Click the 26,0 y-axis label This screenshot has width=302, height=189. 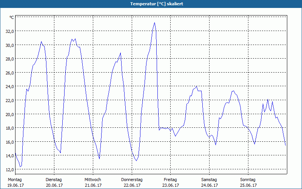(10, 73)
